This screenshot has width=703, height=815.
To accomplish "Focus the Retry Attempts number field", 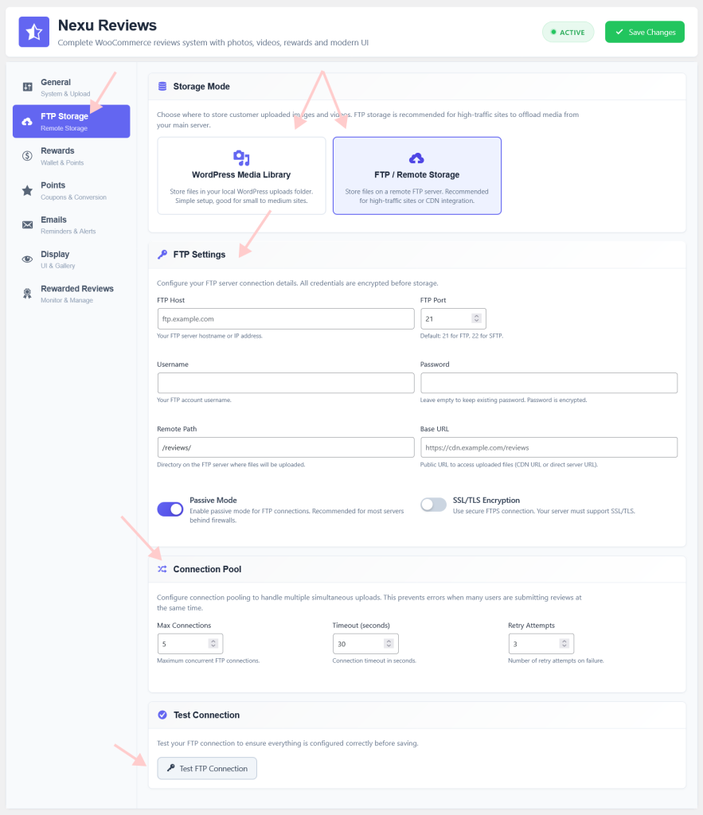I will (x=541, y=643).
